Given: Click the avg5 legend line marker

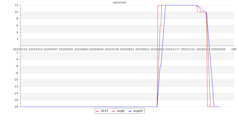Looking at the screenshot, I should pos(113,111).
